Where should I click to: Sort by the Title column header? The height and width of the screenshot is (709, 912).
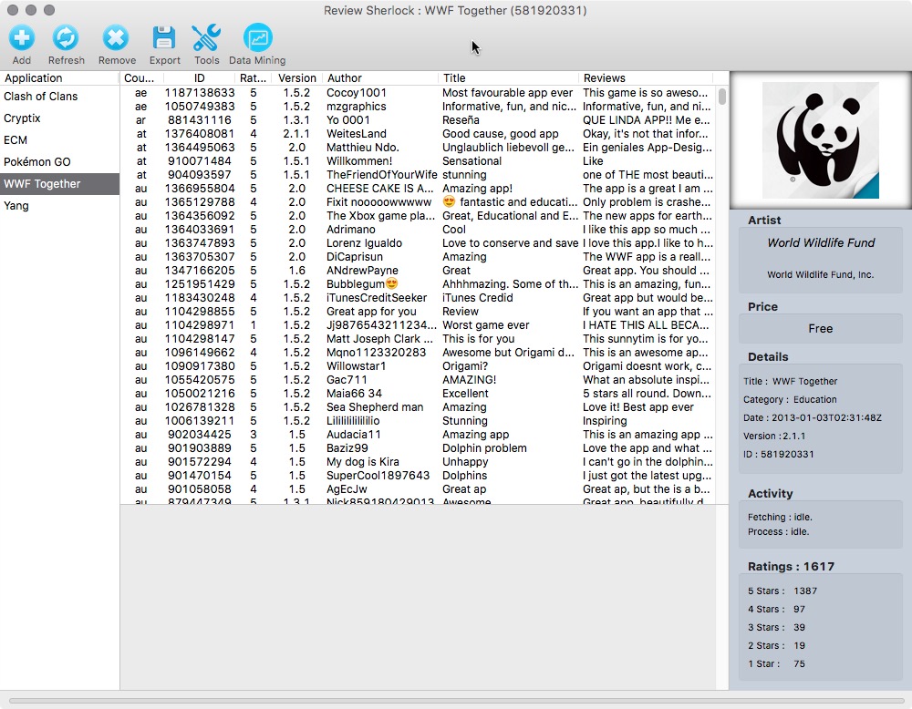pyautogui.click(x=508, y=77)
